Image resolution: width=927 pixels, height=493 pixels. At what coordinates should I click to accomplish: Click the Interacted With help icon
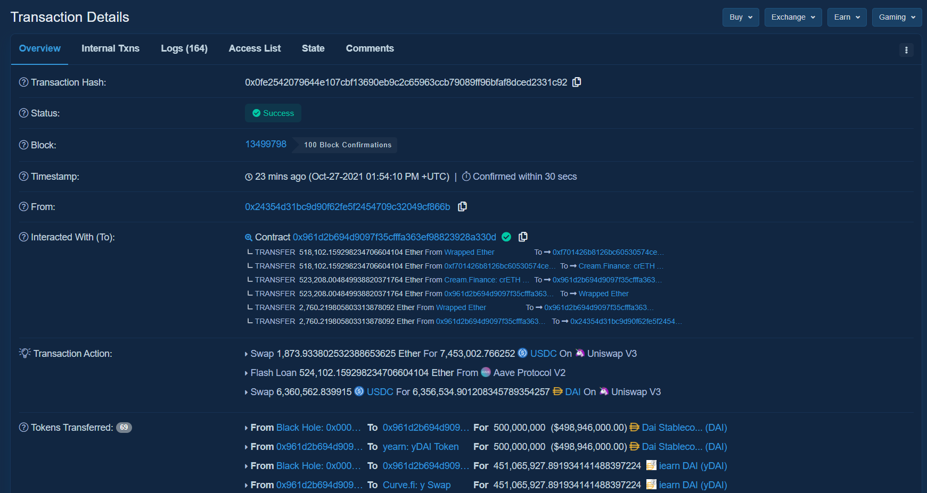click(24, 237)
